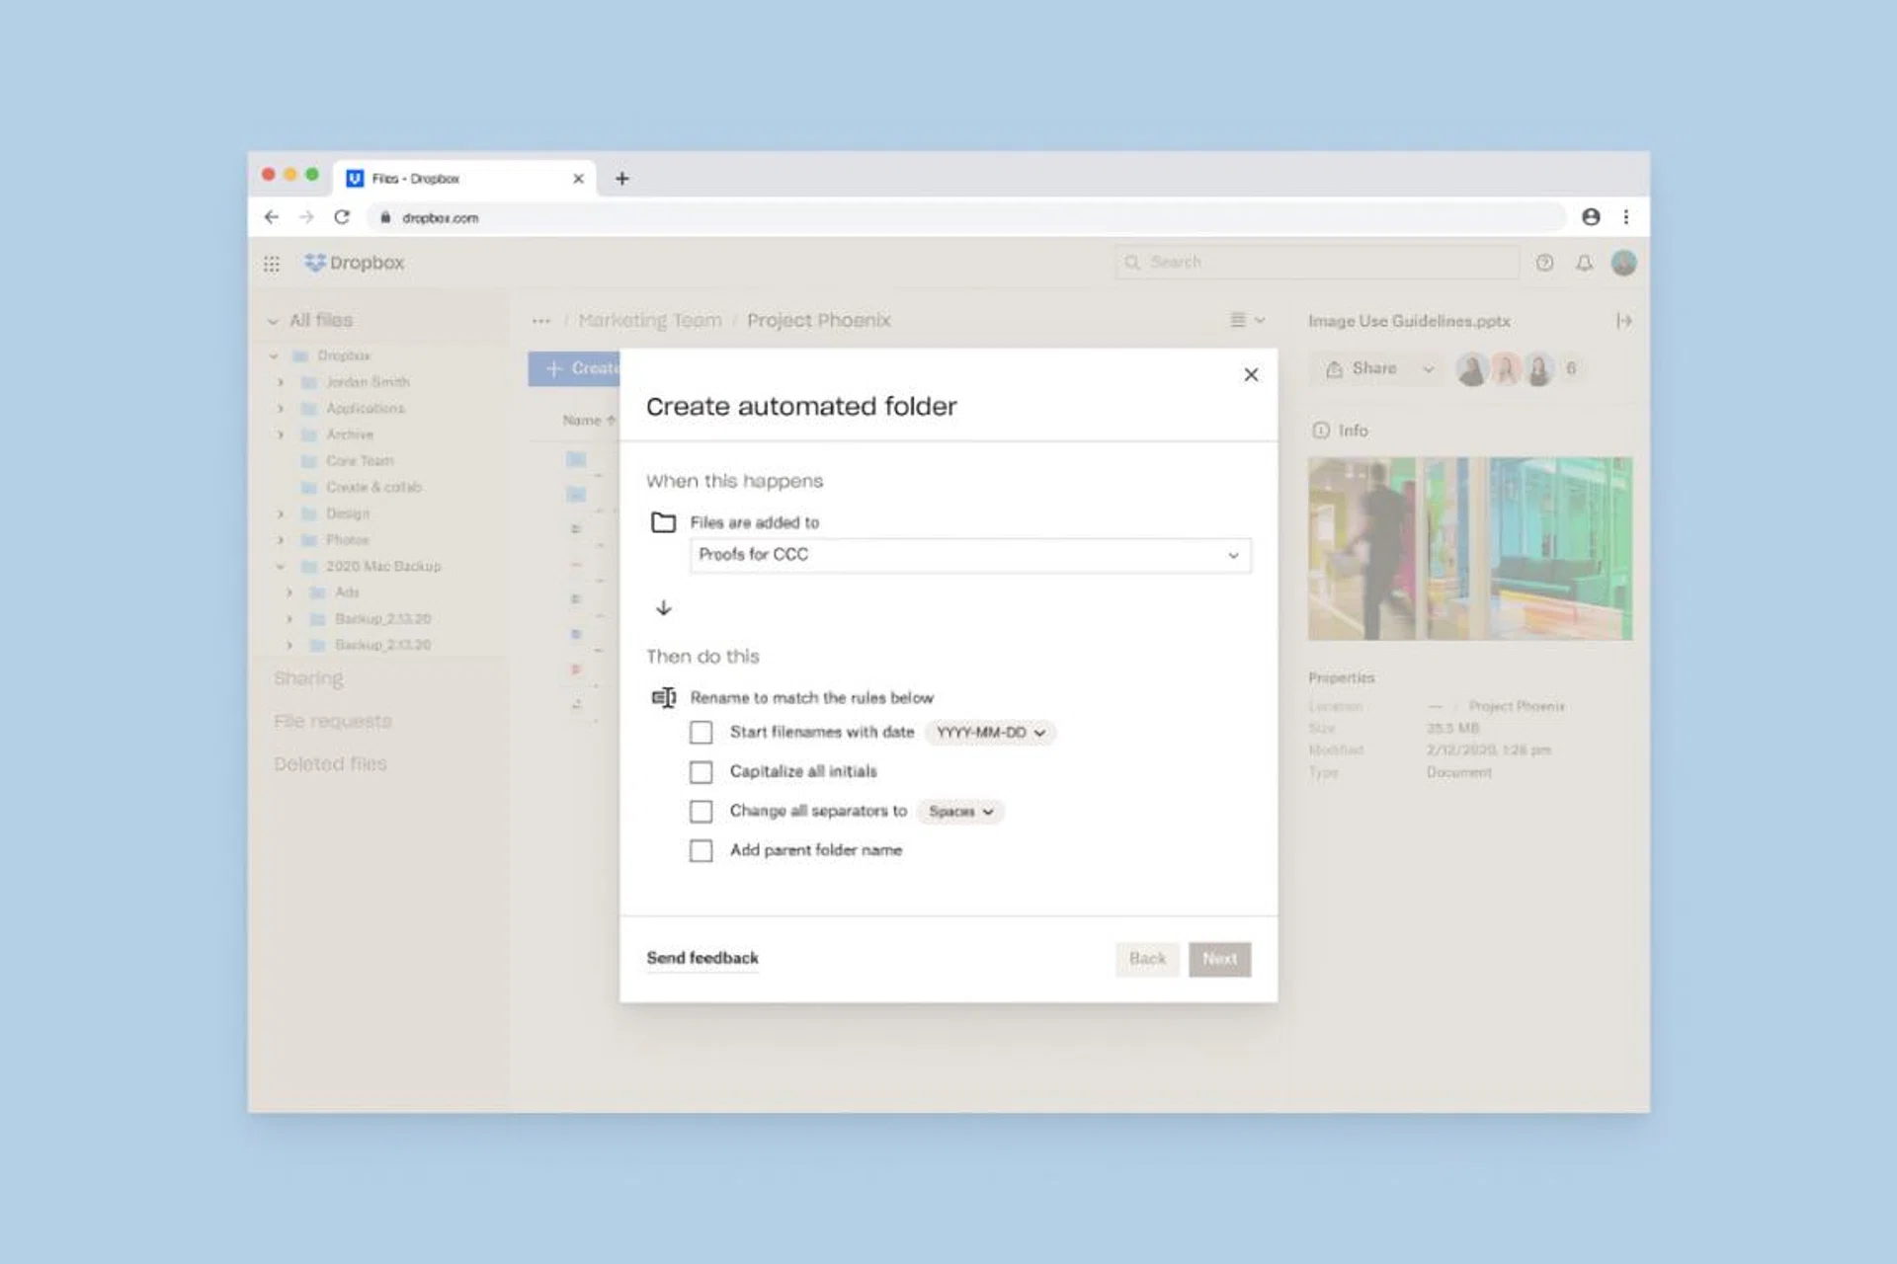The height and width of the screenshot is (1264, 1897).
Task: Click the browser profile account icon
Action: click(x=1591, y=217)
